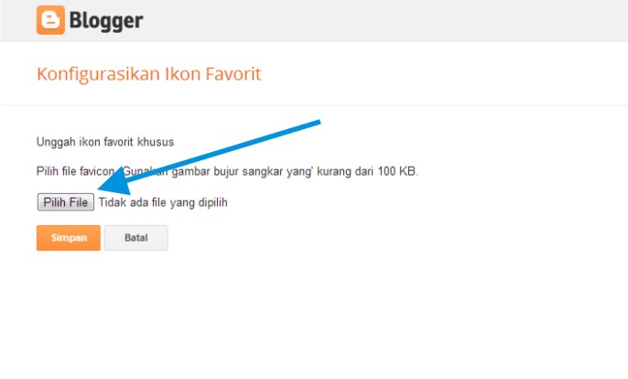This screenshot has width=628, height=379.
Task: Click the word 'khusus' in the upload label
Action: click(x=156, y=142)
